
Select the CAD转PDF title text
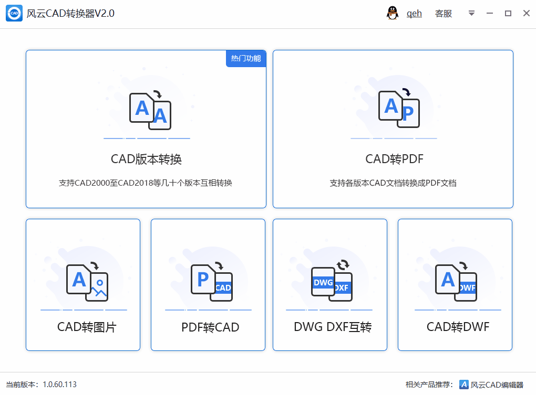tap(394, 159)
